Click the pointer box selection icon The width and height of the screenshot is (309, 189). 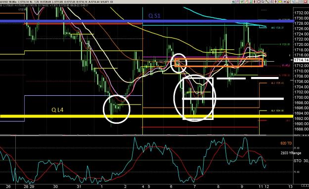click(x=263, y=1)
